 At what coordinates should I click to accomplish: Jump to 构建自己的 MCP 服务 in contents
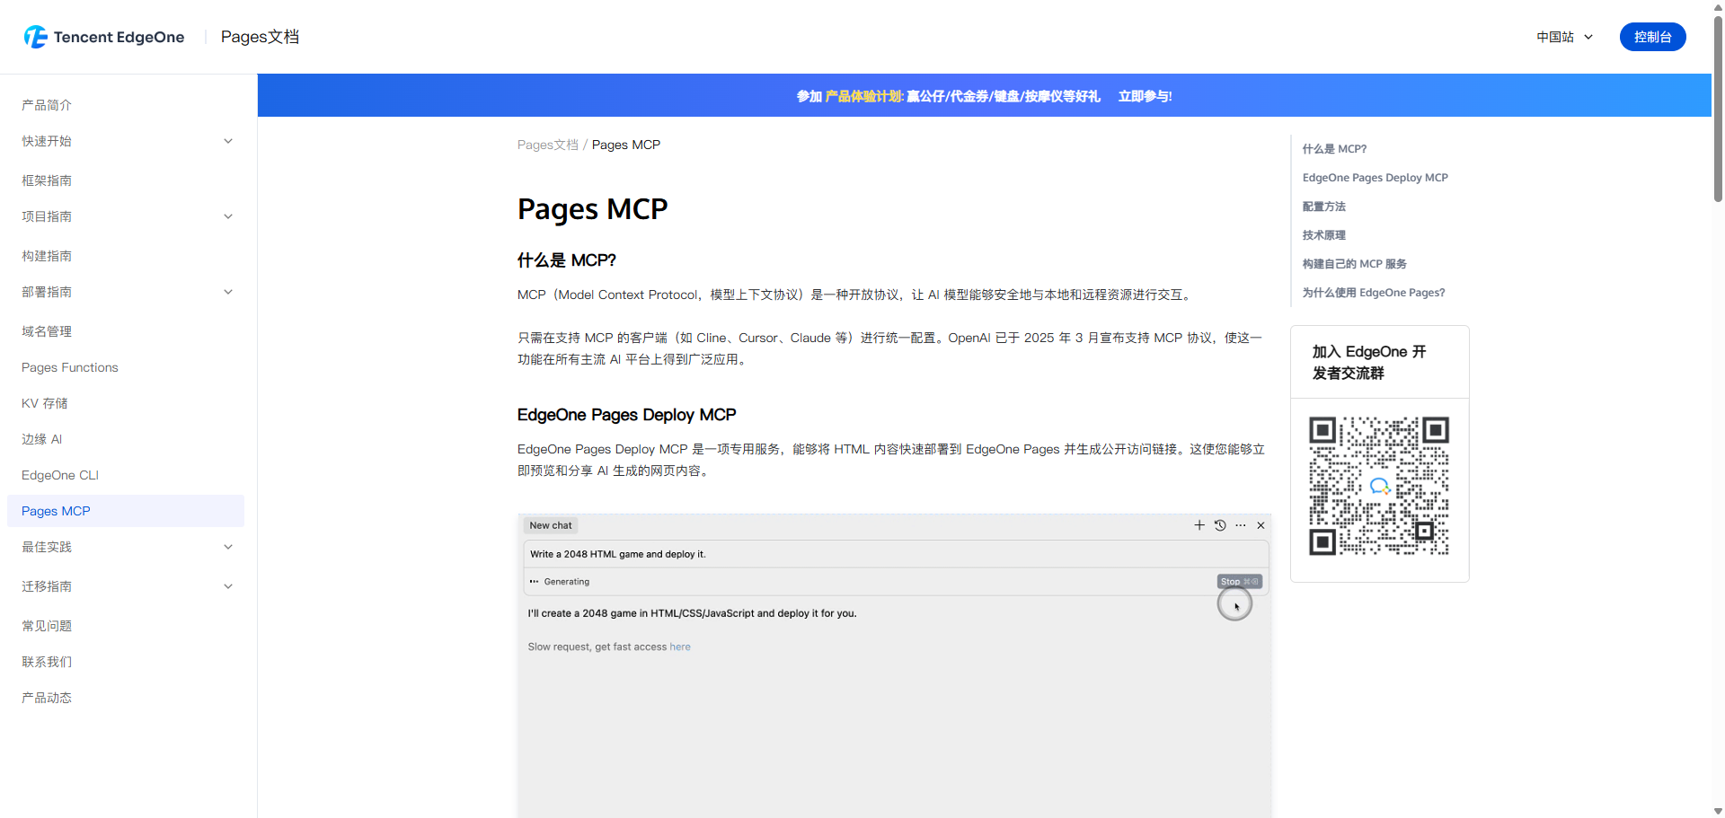pos(1355,264)
